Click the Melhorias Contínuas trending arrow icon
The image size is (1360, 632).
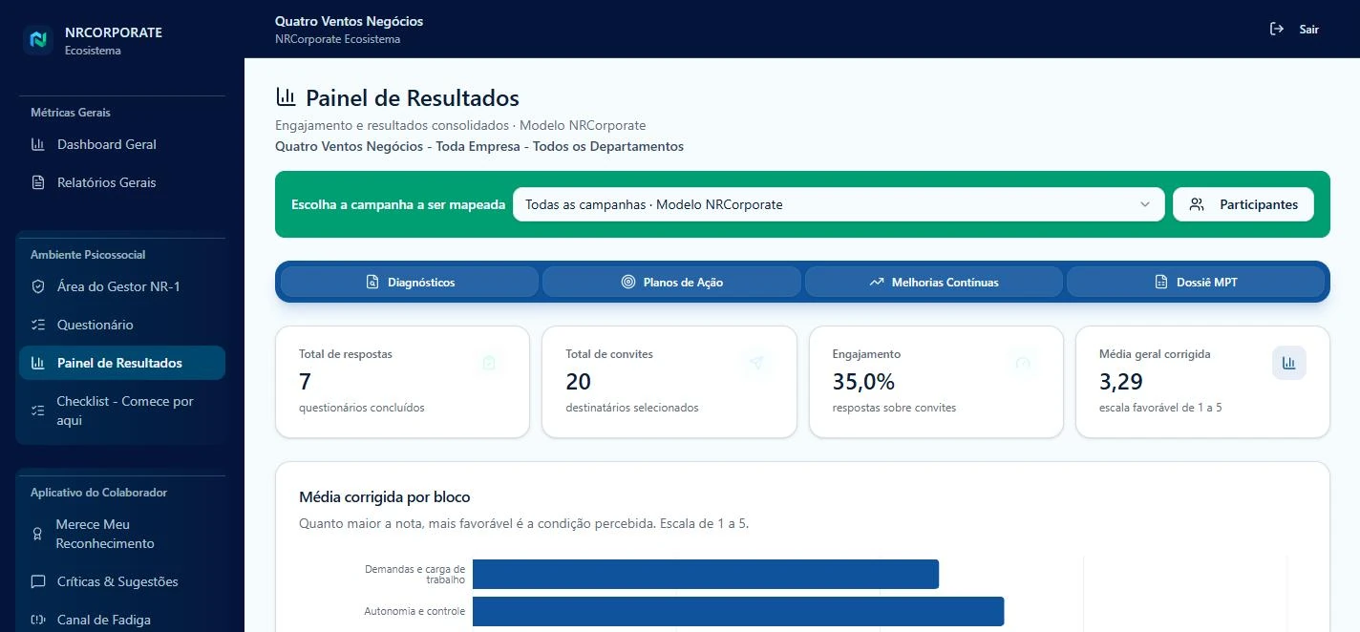877,283
